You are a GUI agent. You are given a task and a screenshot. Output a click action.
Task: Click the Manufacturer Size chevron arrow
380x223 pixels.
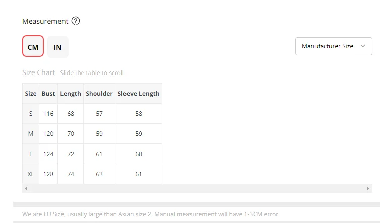(363, 46)
